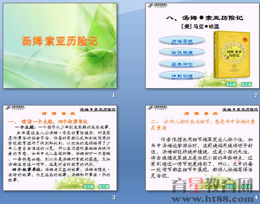Click 末页 button on slide 2
This screenshot has height=204, width=260.
246,84
